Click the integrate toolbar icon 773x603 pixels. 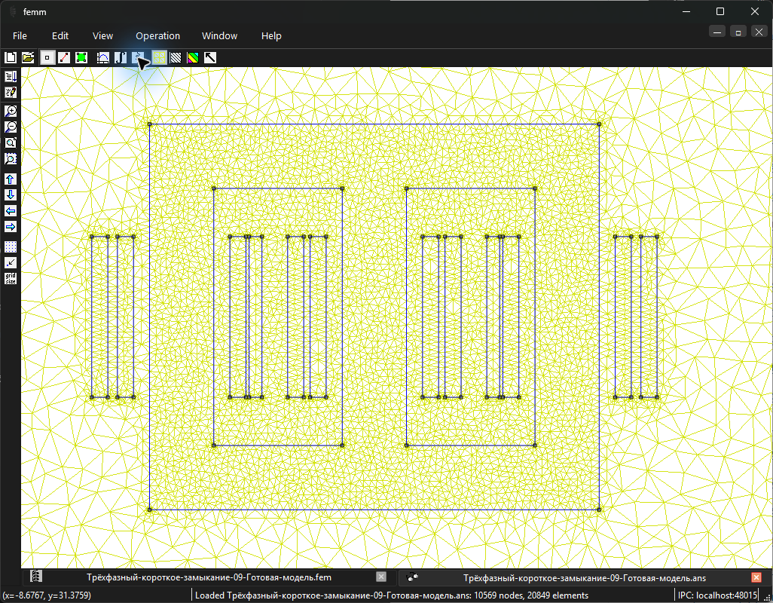tap(121, 58)
